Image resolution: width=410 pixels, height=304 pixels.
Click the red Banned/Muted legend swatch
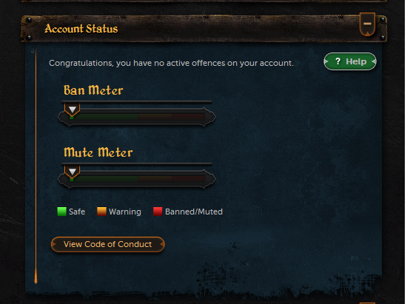pos(158,212)
